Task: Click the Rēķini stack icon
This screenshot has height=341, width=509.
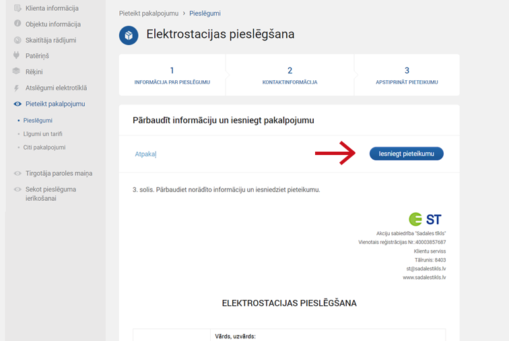Action: click(x=16, y=71)
